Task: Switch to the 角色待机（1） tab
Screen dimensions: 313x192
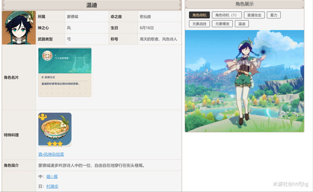Action: tap(226, 15)
